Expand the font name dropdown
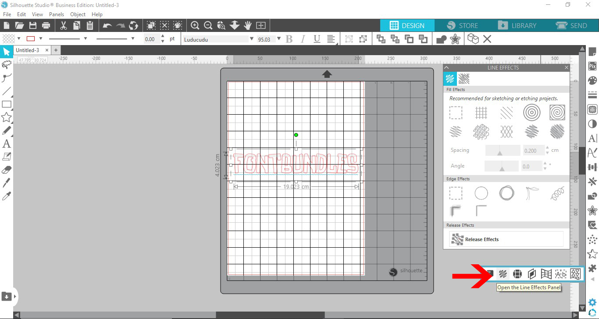The image size is (599, 319). coord(251,39)
